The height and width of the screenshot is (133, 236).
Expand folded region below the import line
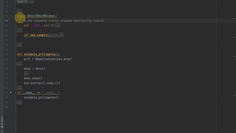(20, 11)
